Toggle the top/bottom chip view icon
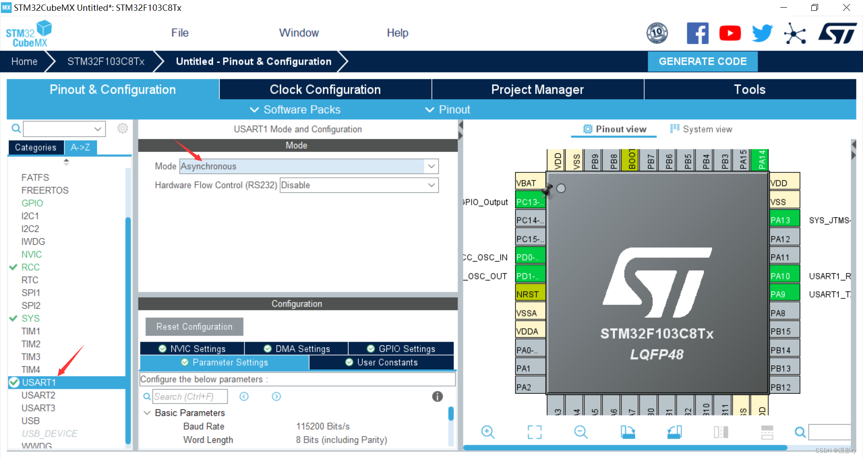The height and width of the screenshot is (458, 863). (x=767, y=432)
